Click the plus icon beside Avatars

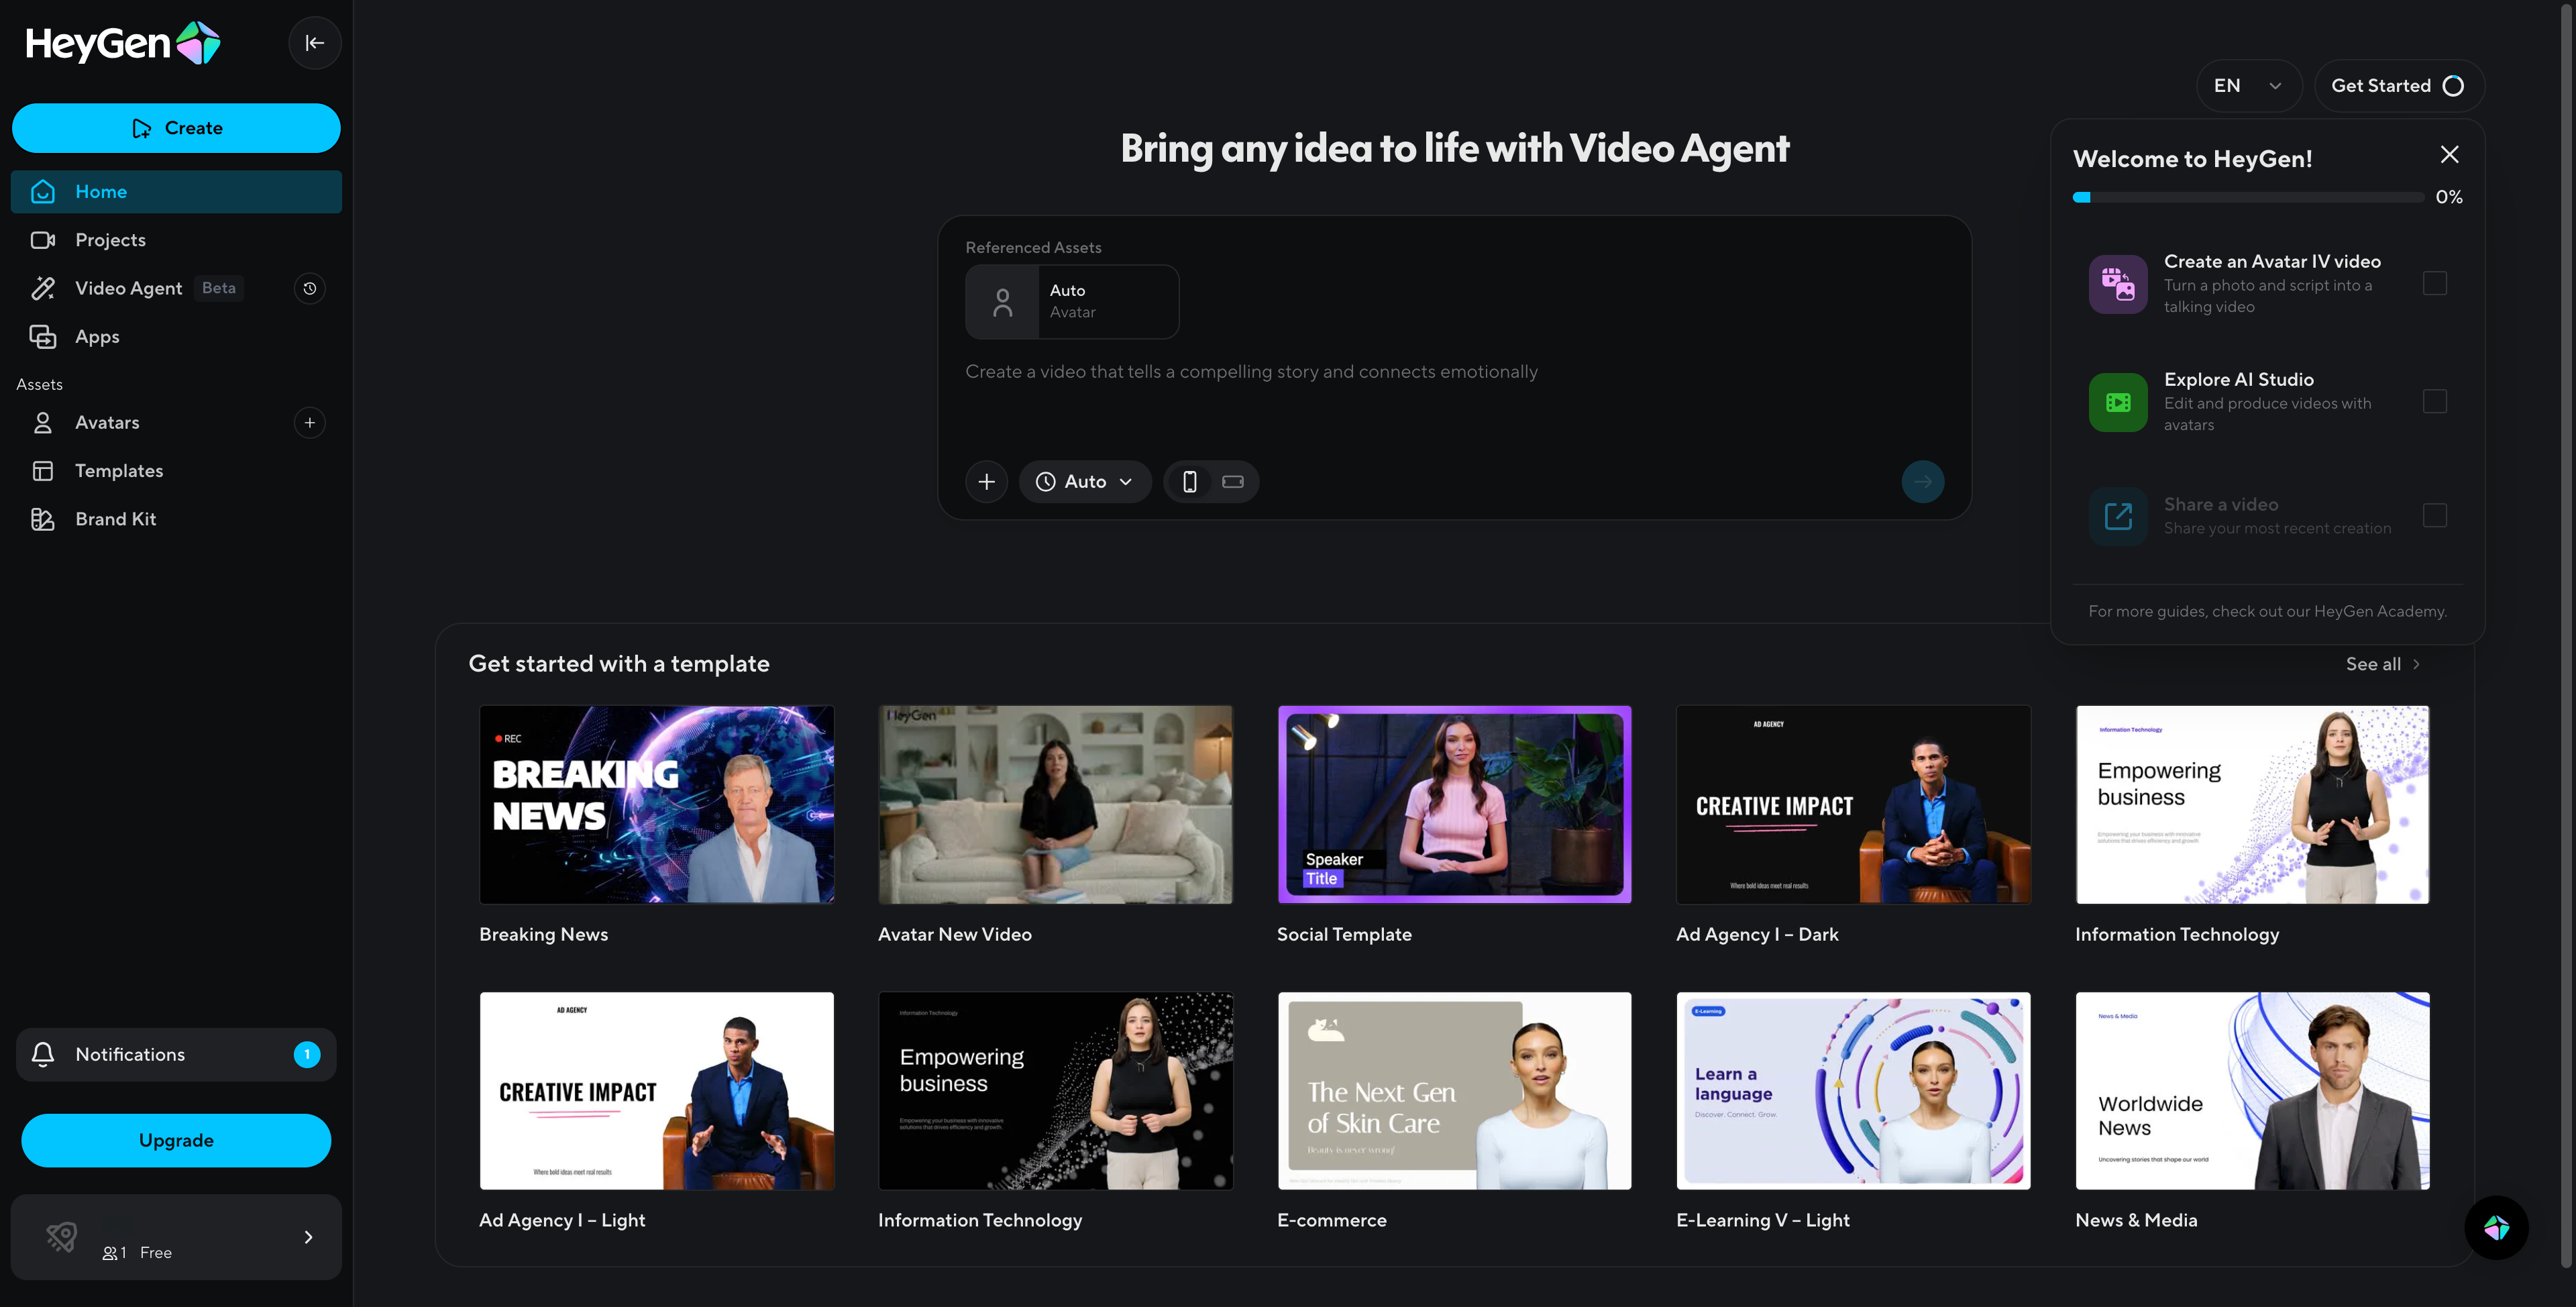click(x=310, y=422)
